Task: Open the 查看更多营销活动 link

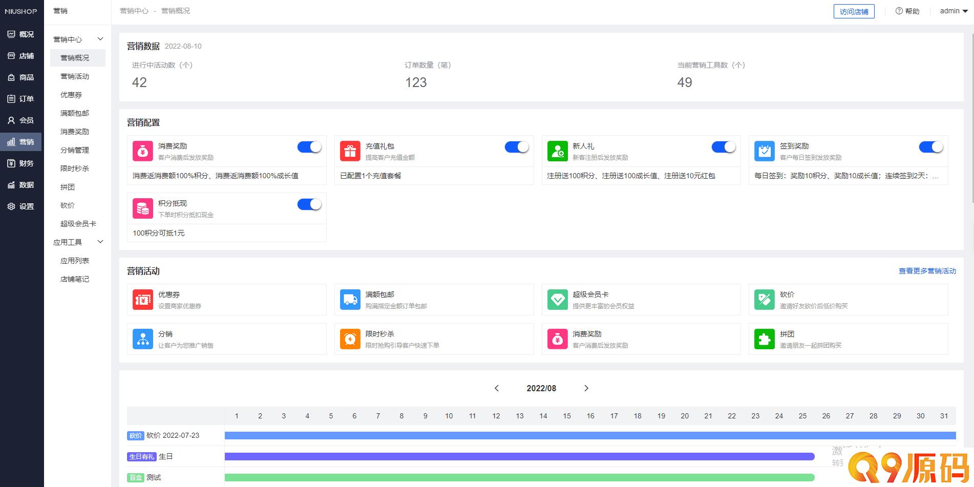Action: 927,271
